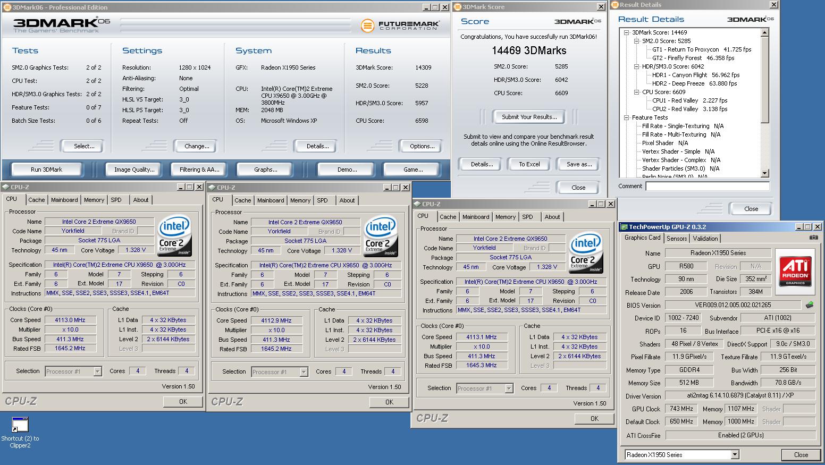Open Mainboard tab in CPU-Z showing 4113.0 MHz
Viewport: 825px width, 465px height.
64,200
